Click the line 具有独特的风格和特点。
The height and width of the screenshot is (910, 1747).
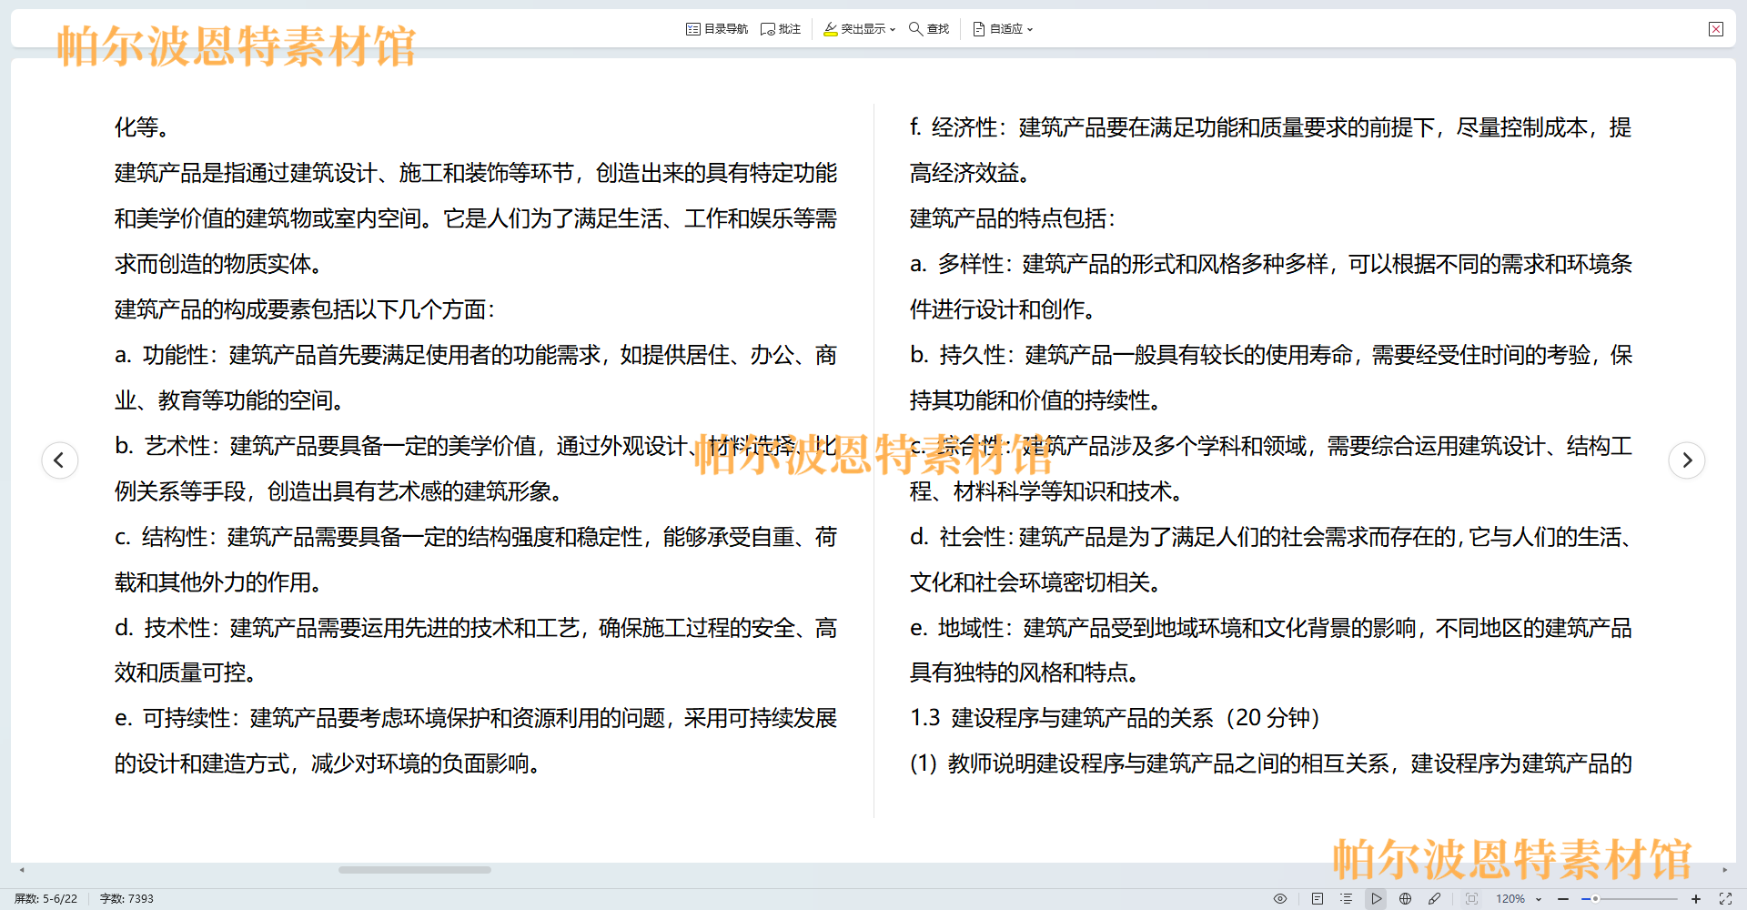point(1025,672)
